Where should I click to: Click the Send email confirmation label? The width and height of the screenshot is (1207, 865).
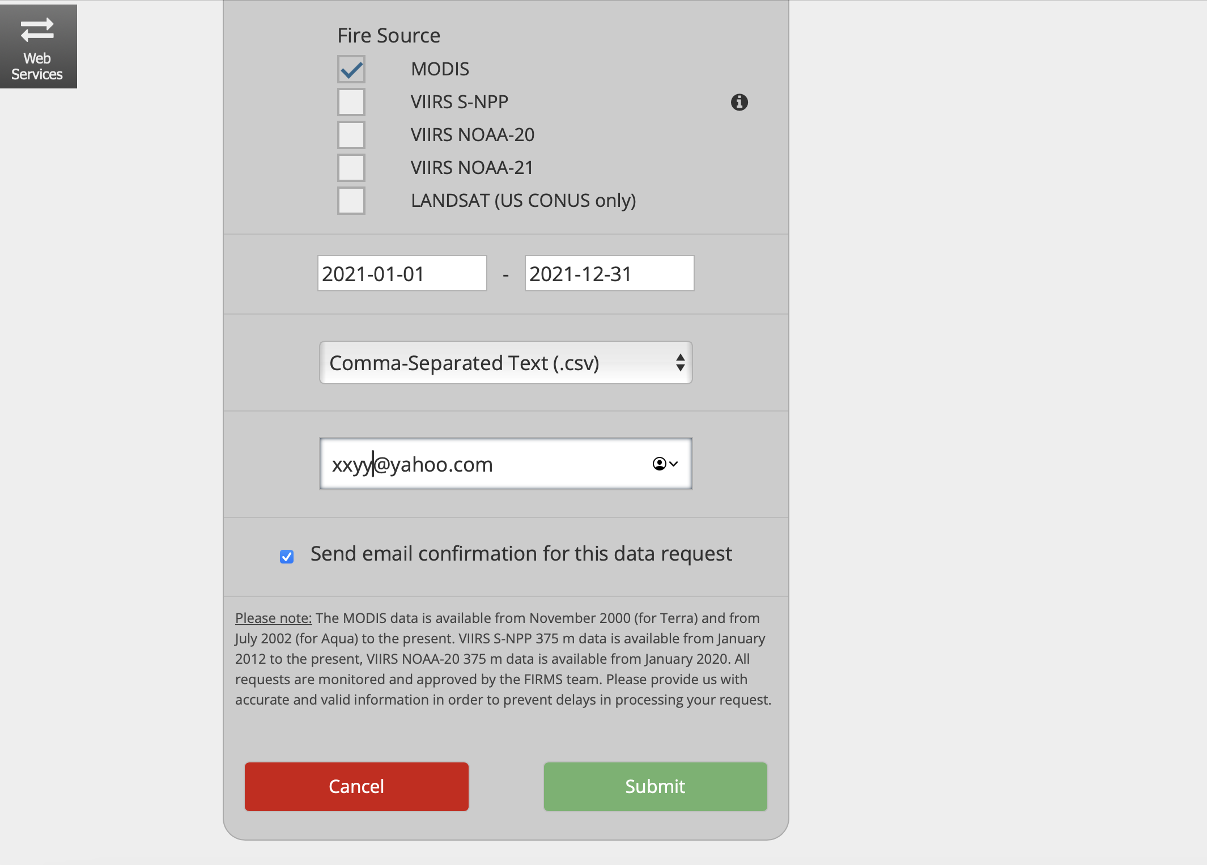click(x=521, y=554)
